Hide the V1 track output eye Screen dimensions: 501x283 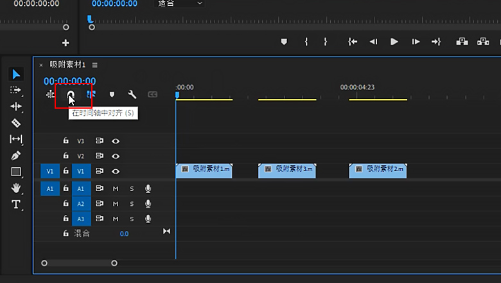(116, 171)
